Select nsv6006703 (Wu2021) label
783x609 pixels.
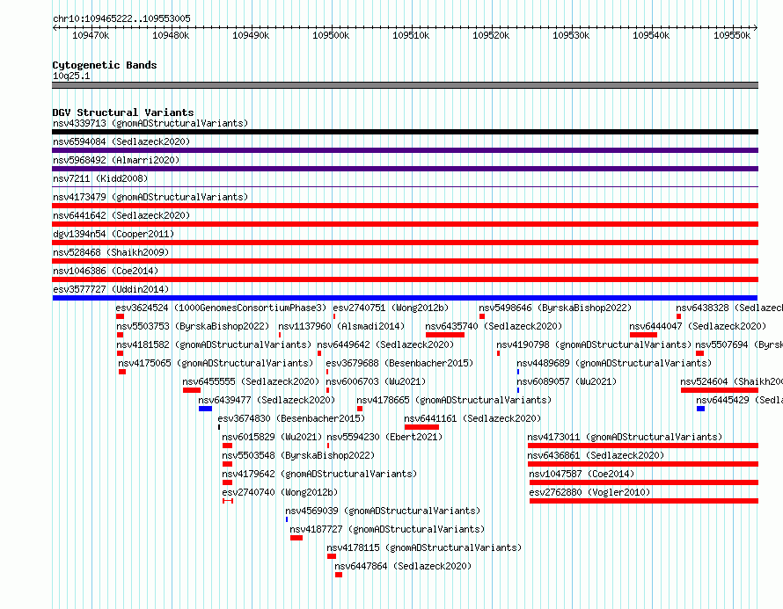click(376, 381)
